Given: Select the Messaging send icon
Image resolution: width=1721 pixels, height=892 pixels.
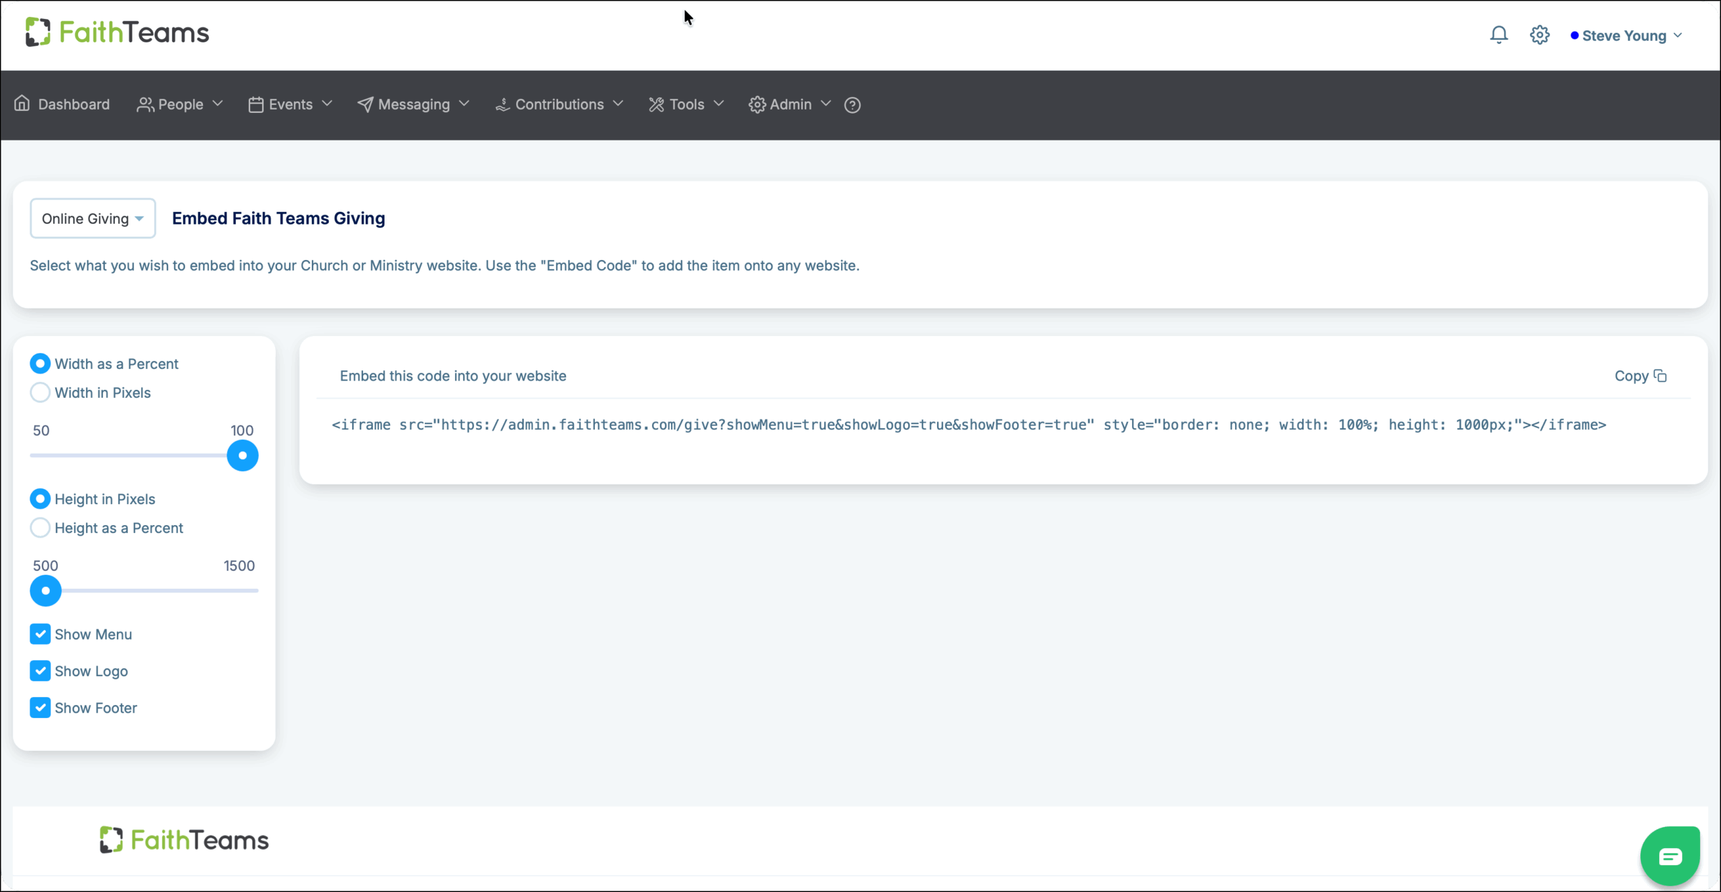Looking at the screenshot, I should pyautogui.click(x=366, y=104).
